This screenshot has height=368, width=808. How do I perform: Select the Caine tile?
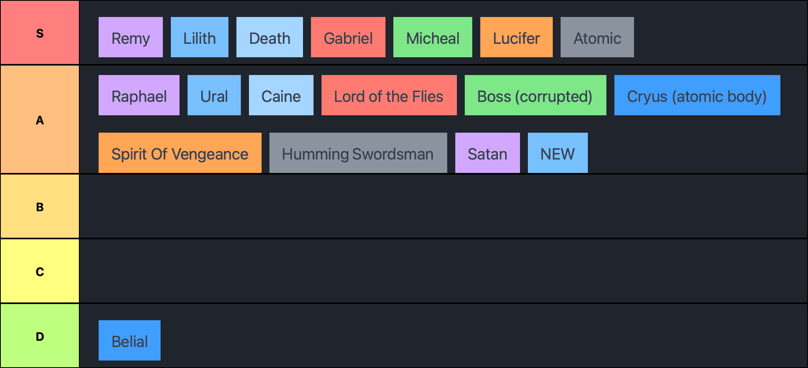tap(281, 96)
